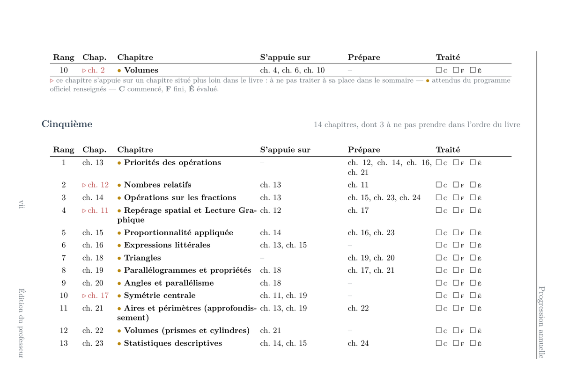Click the "ch. 16, ch. 23" Prépare cell
This screenshot has height=391, width=562.
[x=371, y=233]
